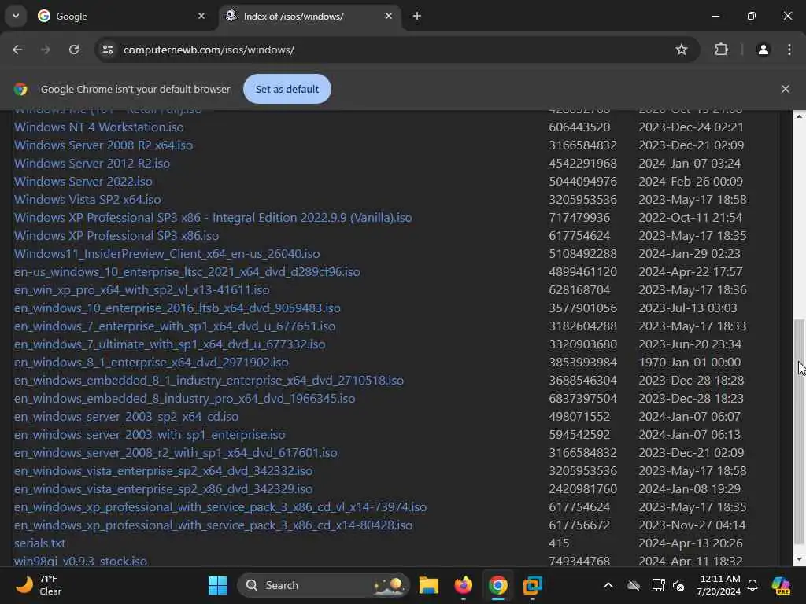Open the notifications bell icon
Image resolution: width=806 pixels, height=604 pixels.
(752, 585)
